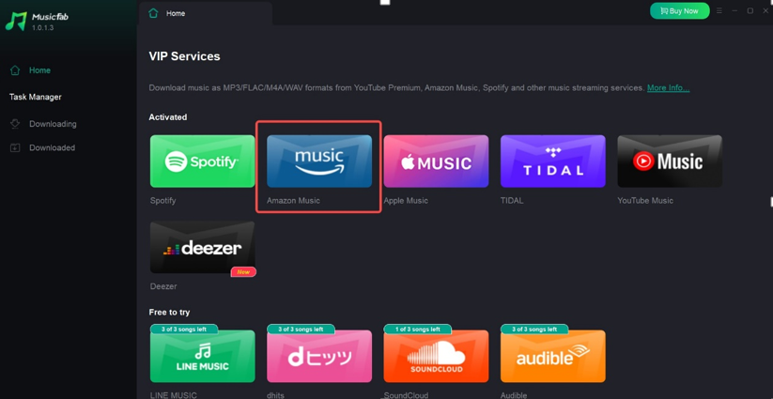773x399 pixels.
Task: Select the Home tab at top
Action: tap(206, 14)
